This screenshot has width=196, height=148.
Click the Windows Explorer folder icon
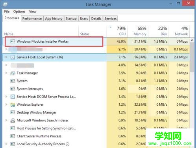click(13, 105)
